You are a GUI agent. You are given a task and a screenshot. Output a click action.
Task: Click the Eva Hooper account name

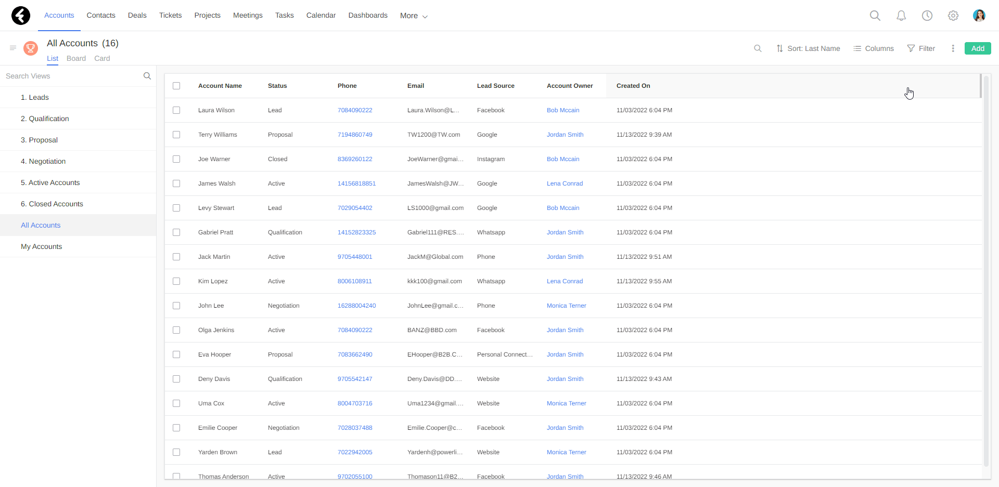[x=214, y=354]
